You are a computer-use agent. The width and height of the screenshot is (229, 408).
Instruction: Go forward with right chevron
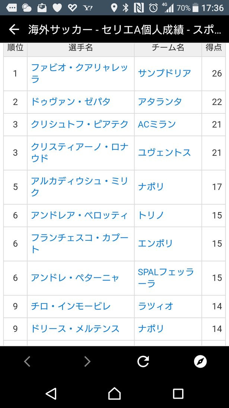[x=88, y=361]
